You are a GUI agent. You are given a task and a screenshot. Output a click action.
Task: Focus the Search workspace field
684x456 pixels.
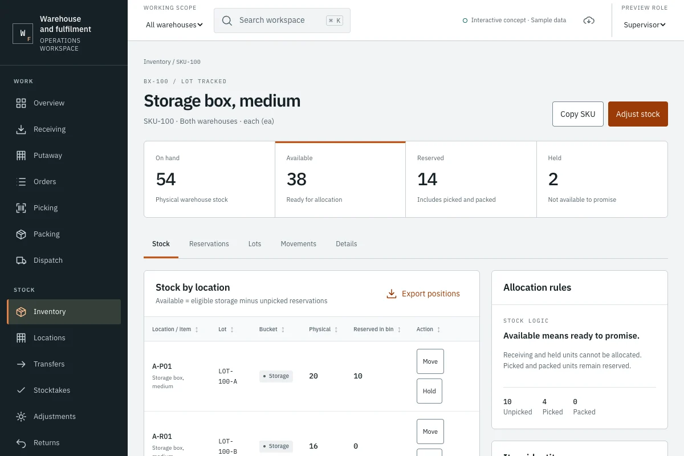coord(282,21)
